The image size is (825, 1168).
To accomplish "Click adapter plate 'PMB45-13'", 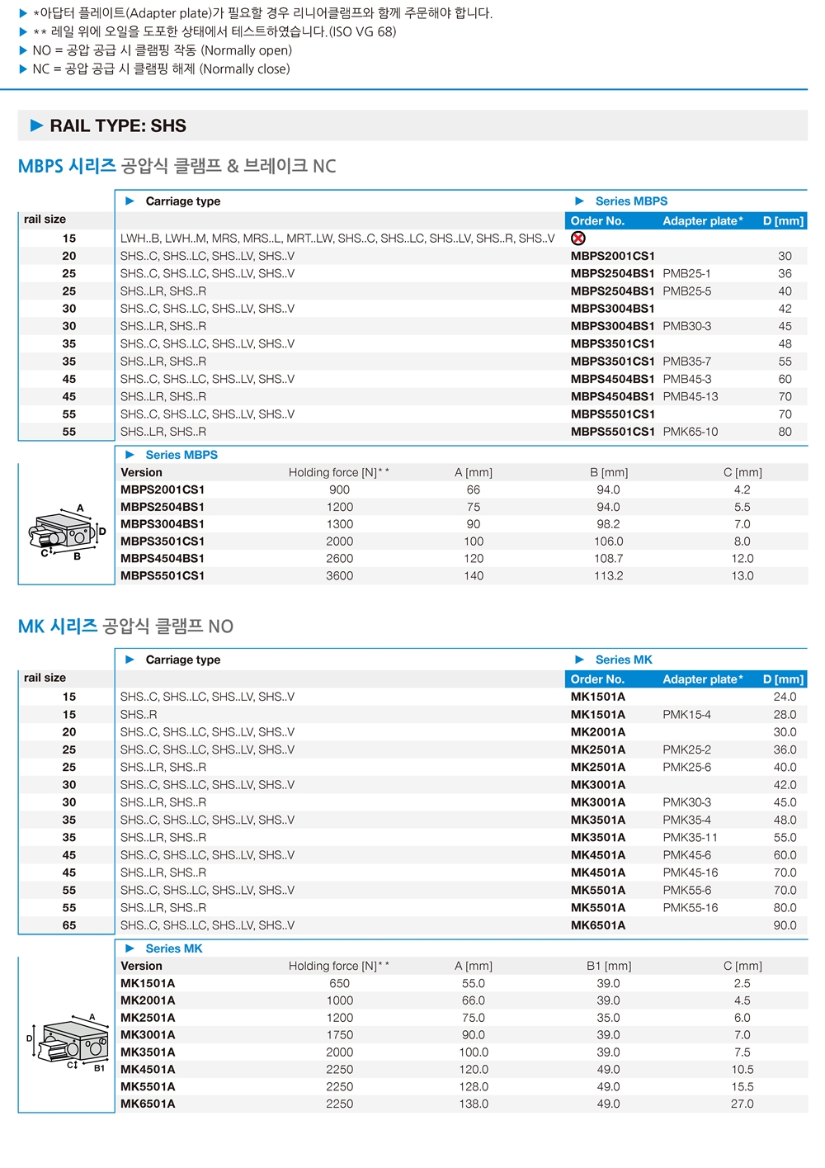I will [x=691, y=396].
